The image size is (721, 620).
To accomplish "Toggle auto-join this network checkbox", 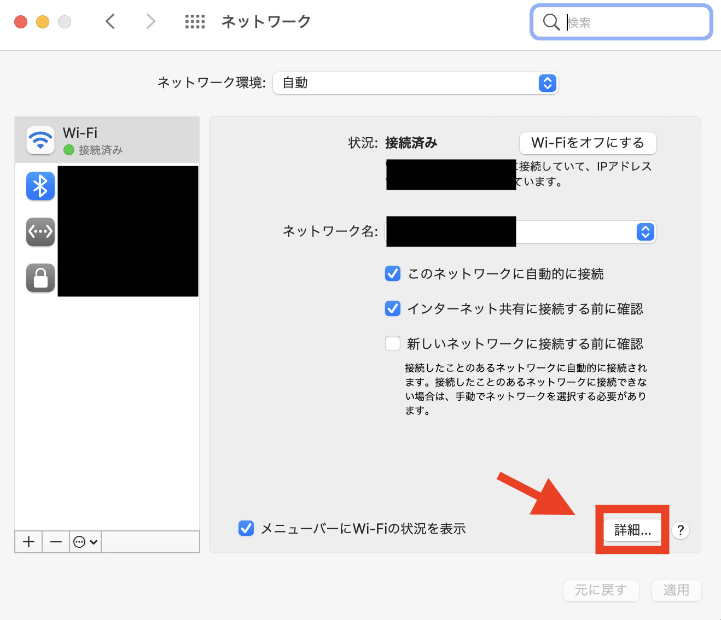I will click(x=393, y=273).
